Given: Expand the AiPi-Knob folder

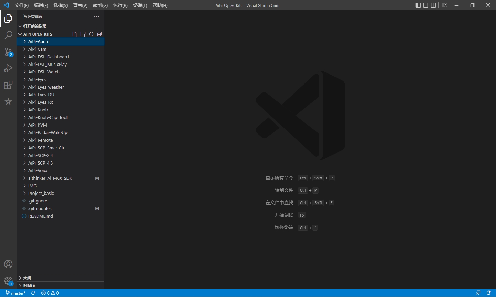Looking at the screenshot, I should [60, 110].
